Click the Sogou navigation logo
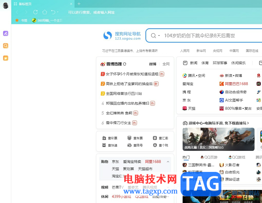The image size is (262, 203). 122,36
